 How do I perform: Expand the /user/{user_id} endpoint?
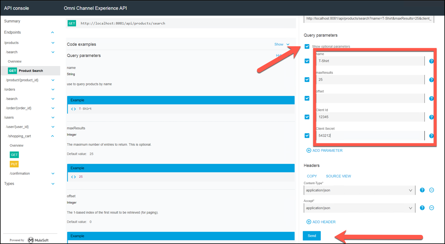click(53, 127)
